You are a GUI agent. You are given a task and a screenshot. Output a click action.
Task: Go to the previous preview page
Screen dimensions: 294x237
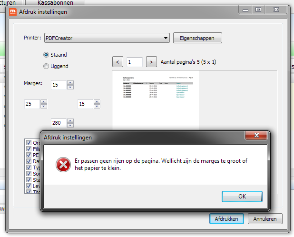click(118, 62)
